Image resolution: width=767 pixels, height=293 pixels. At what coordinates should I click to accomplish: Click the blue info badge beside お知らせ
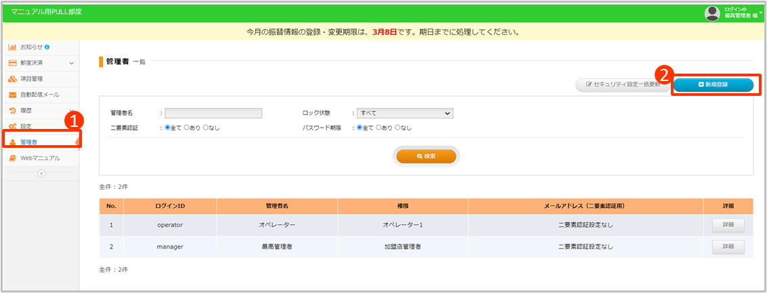(47, 47)
